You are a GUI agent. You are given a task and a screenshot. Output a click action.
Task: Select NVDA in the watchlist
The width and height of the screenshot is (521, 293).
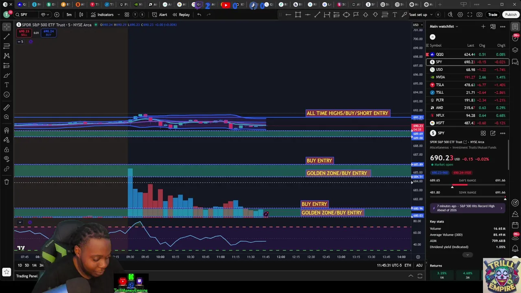coord(468,77)
